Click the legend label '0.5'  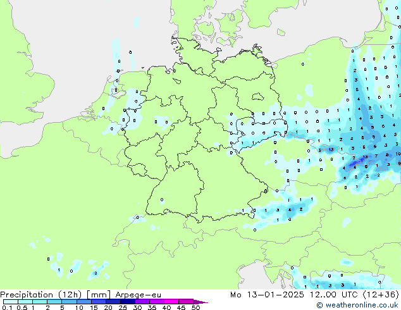(22, 307)
